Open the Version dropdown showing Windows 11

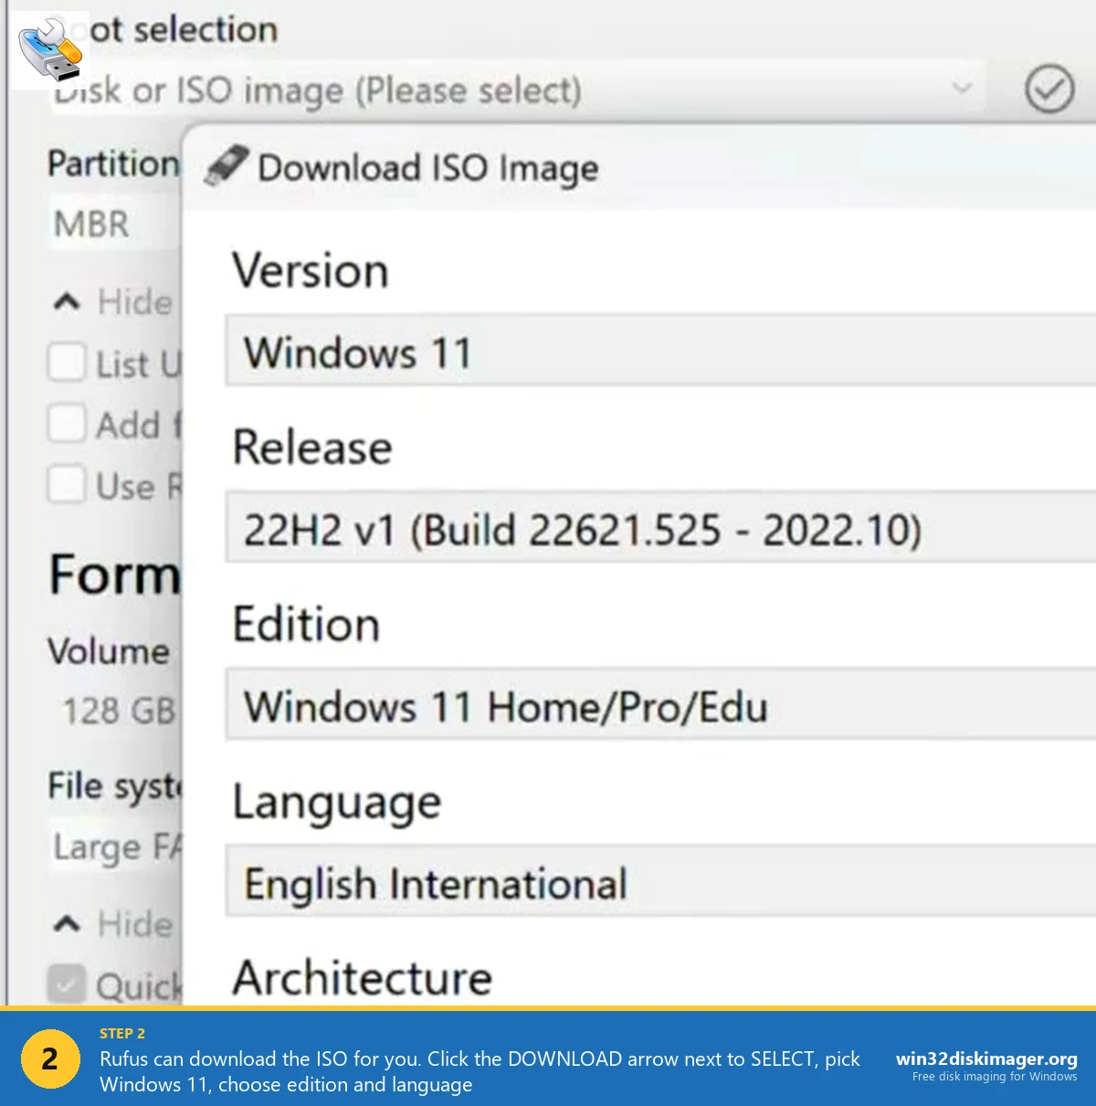[x=639, y=353]
